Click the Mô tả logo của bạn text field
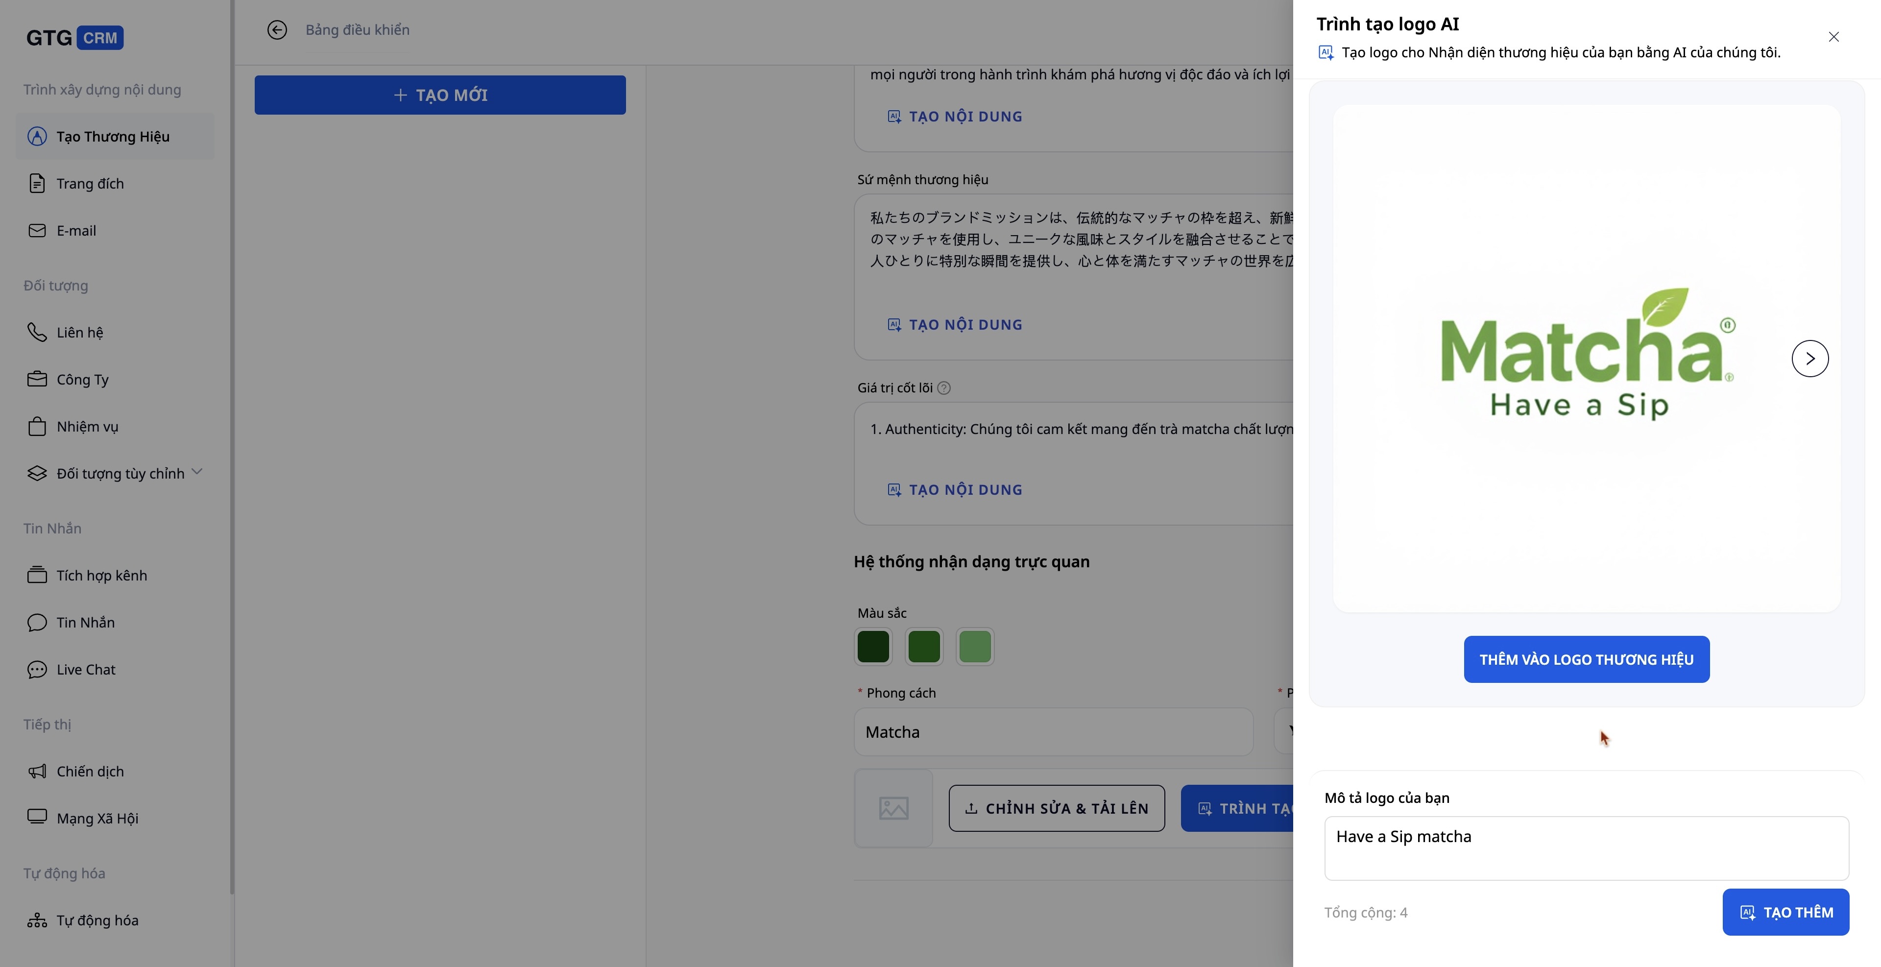The image size is (1881, 967). tap(1586, 848)
